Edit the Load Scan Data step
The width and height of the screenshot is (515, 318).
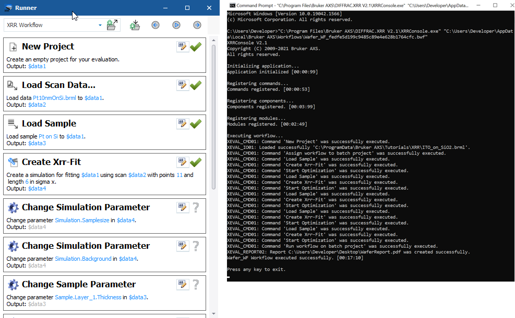[x=183, y=85]
